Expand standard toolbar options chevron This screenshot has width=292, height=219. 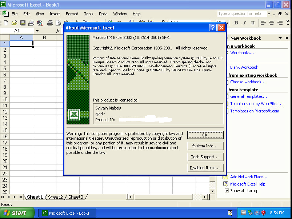[163, 21]
